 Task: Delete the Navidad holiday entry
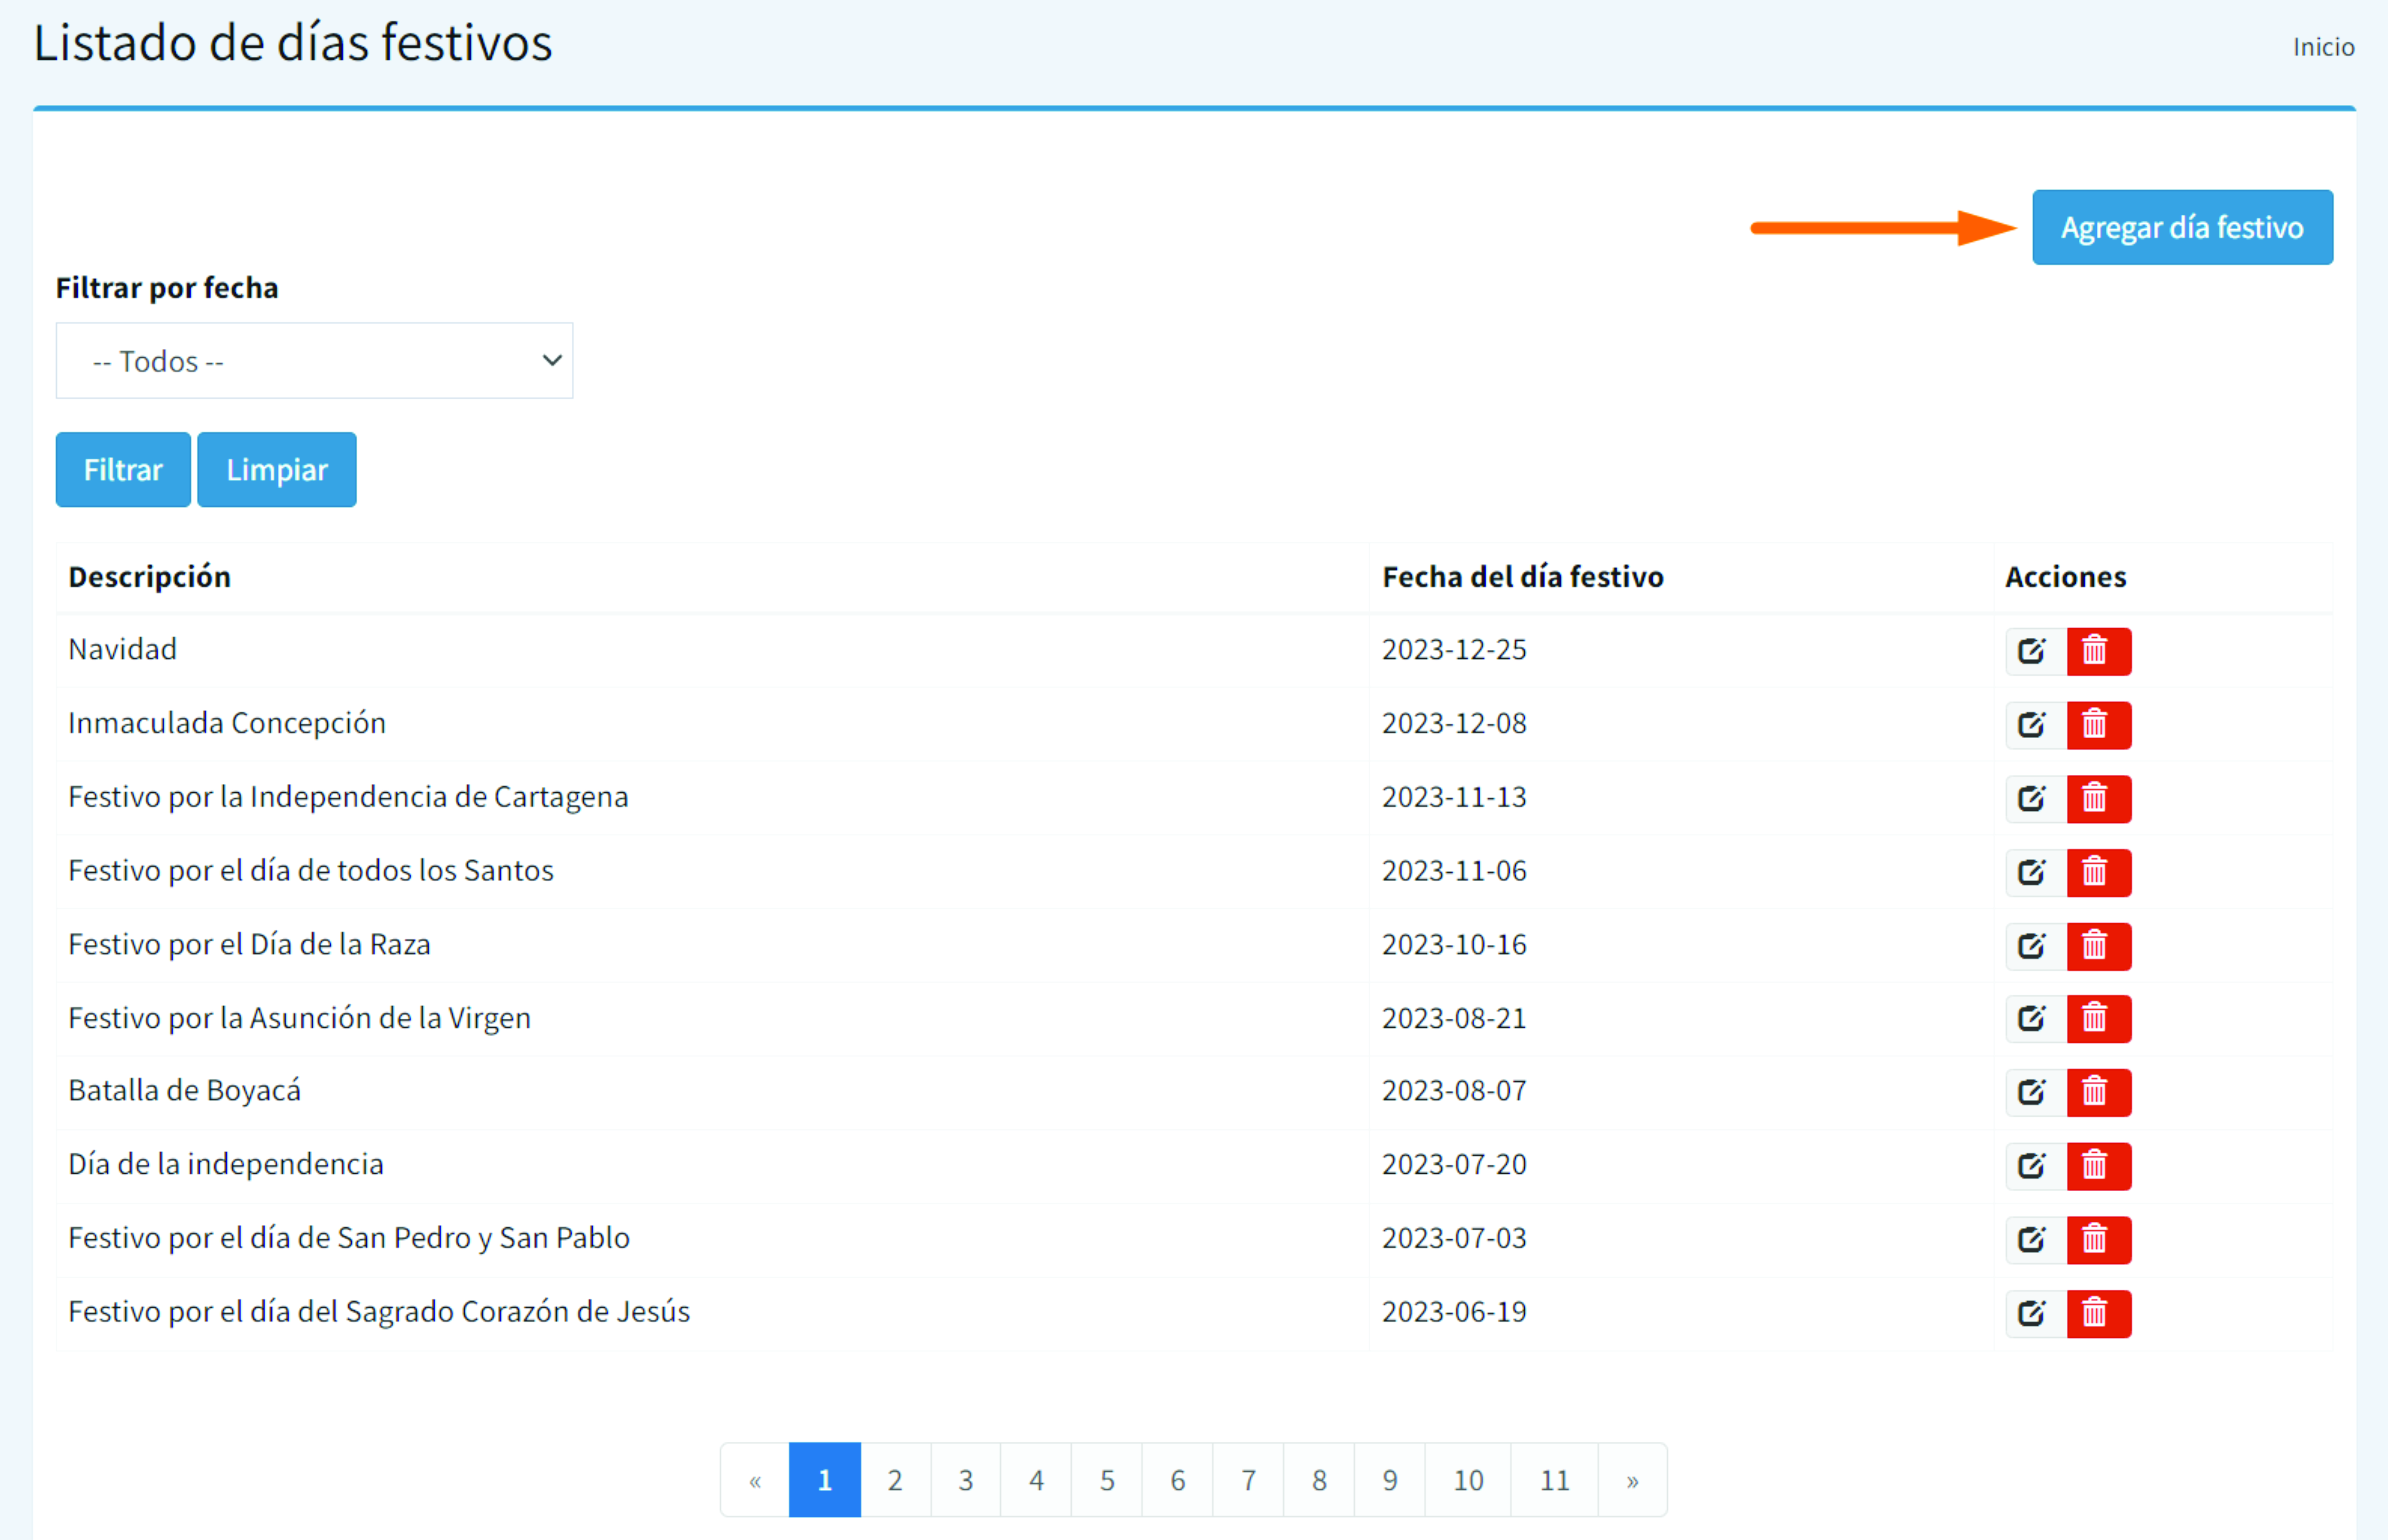[x=2099, y=652]
